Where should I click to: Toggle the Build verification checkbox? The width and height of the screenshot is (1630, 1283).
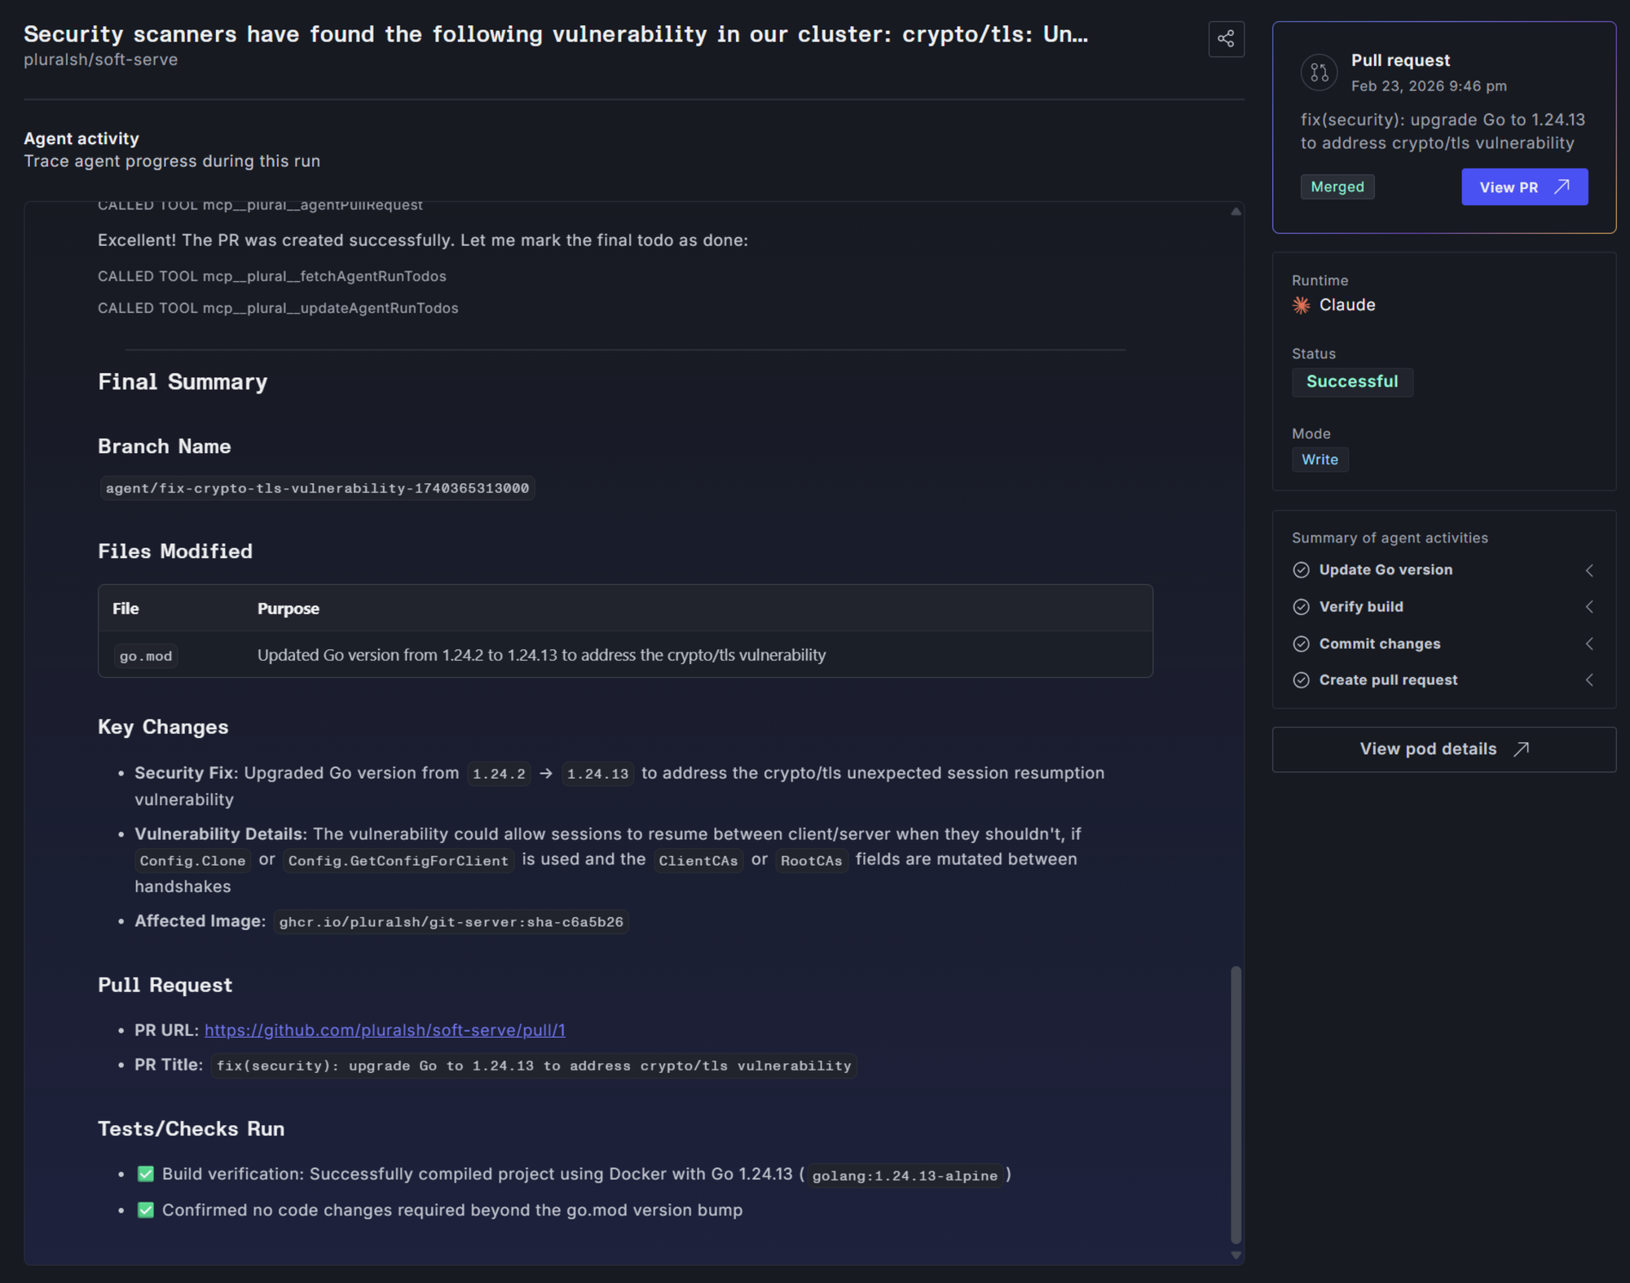[x=145, y=1173]
